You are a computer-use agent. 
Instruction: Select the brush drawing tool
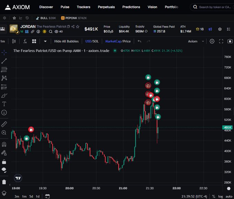[x=4, y=95]
